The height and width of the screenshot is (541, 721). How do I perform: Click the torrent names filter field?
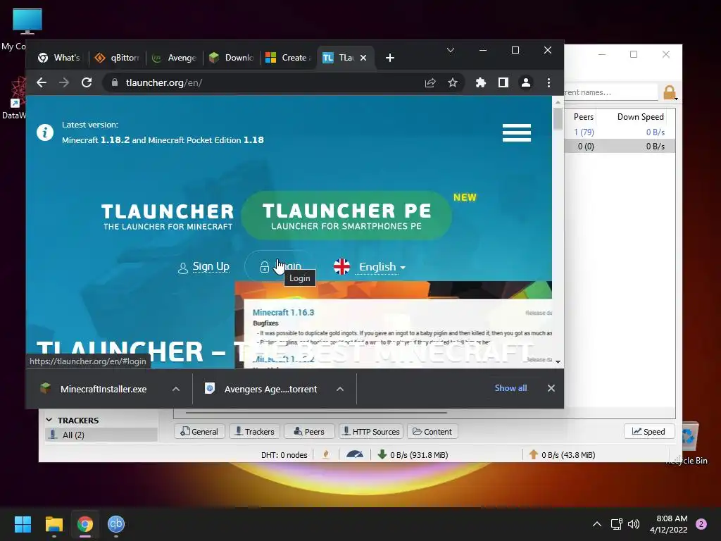click(x=611, y=92)
